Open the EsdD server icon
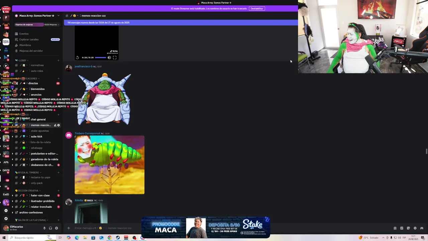The width and height of the screenshot is (428, 241). coord(6,194)
